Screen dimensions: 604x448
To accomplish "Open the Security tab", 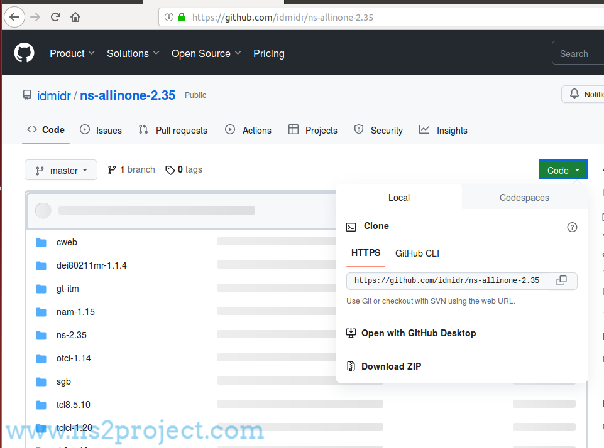I will point(378,131).
